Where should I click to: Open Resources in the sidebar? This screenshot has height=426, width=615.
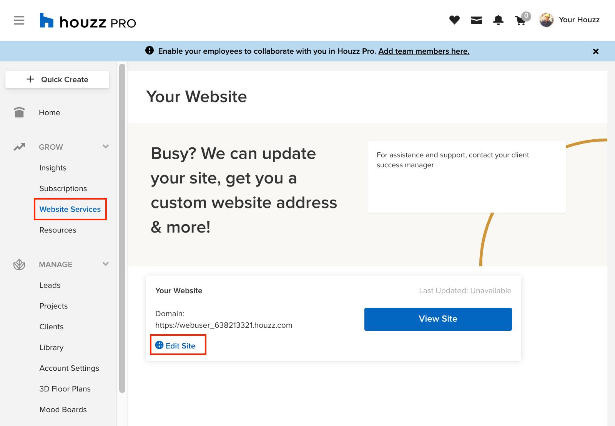click(x=58, y=230)
